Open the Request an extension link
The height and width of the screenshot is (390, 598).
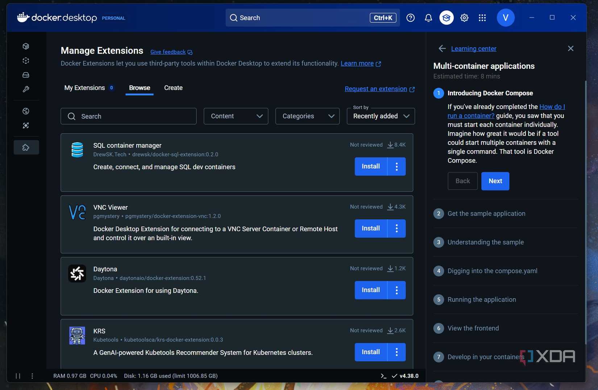[x=376, y=89]
